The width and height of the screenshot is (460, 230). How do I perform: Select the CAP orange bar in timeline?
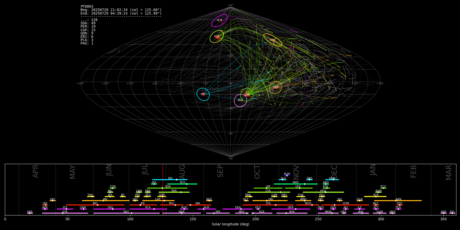pyautogui.click(x=158, y=201)
